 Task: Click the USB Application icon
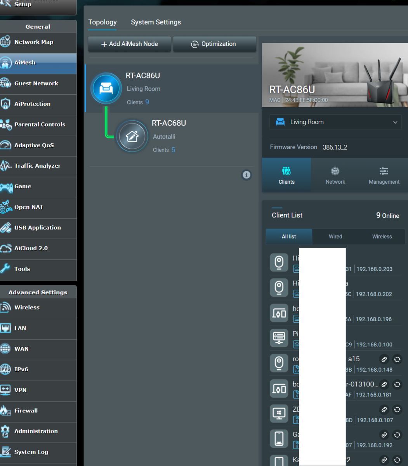6,228
